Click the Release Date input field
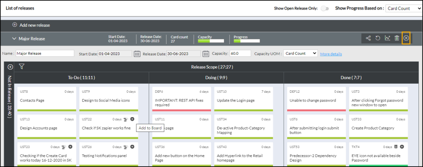 click(x=183, y=54)
